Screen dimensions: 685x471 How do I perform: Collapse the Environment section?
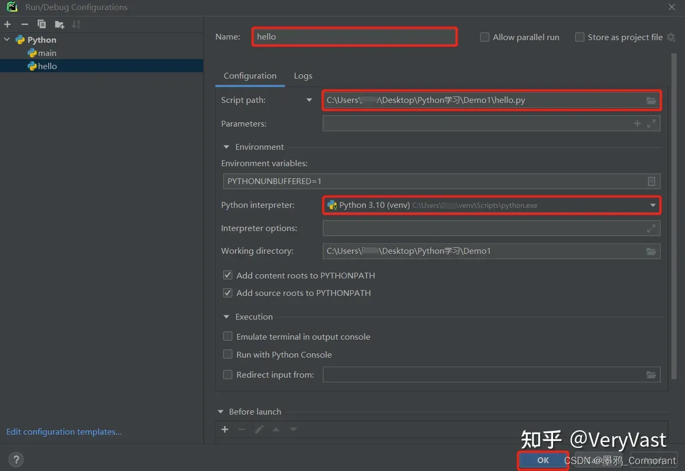coord(226,147)
